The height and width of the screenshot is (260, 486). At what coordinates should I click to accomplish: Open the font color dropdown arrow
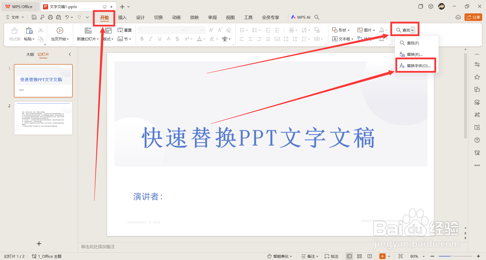[x=204, y=39]
